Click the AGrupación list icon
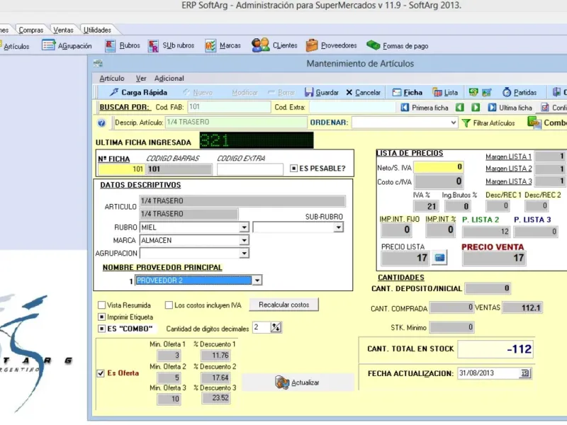This screenshot has height=425, width=567. pyautogui.click(x=48, y=45)
